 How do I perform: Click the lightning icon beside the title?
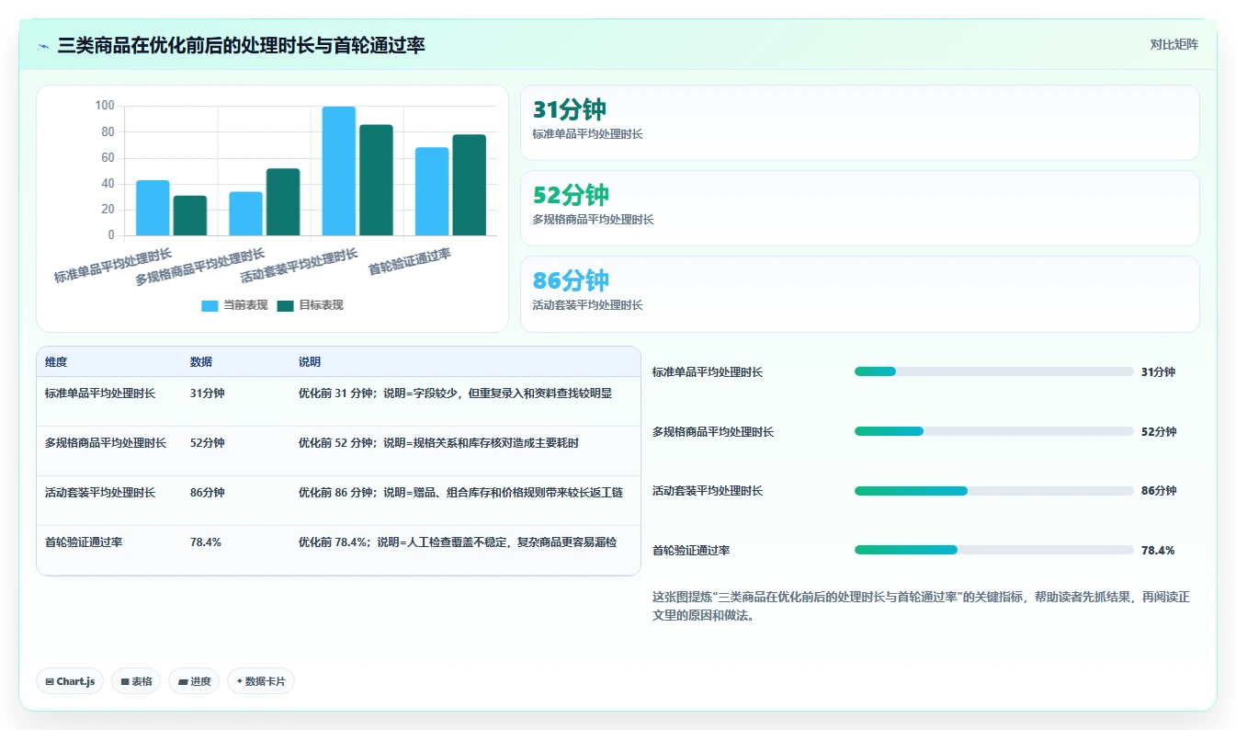point(44,46)
